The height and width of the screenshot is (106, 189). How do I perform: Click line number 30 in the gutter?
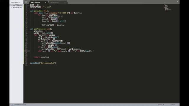click(26, 63)
